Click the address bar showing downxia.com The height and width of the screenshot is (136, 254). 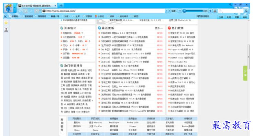104,11
